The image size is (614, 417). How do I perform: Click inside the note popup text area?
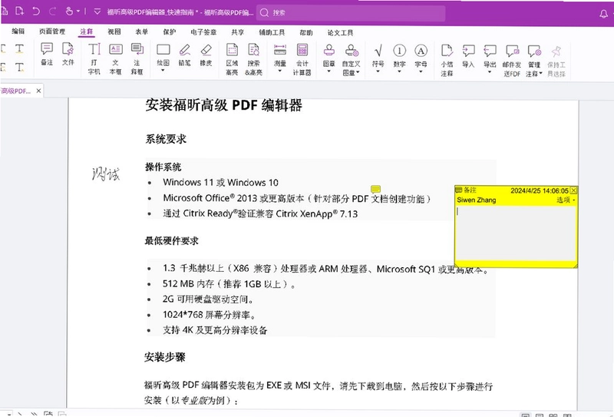[516, 233]
